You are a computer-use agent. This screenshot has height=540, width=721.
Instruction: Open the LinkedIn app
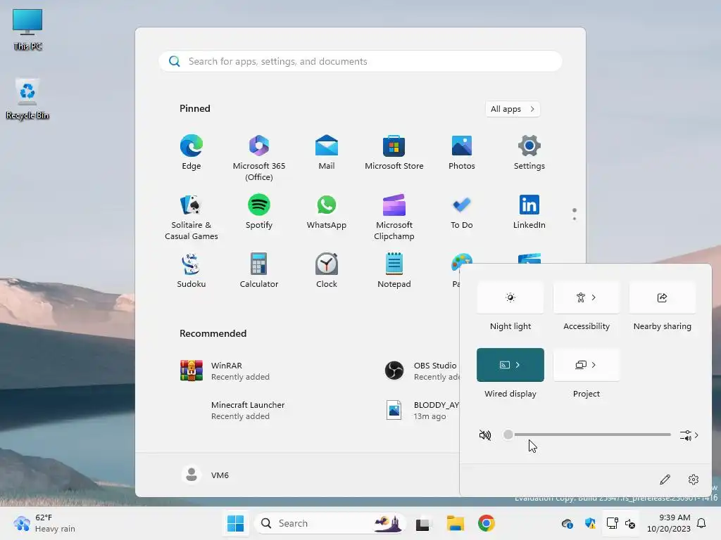pyautogui.click(x=529, y=212)
